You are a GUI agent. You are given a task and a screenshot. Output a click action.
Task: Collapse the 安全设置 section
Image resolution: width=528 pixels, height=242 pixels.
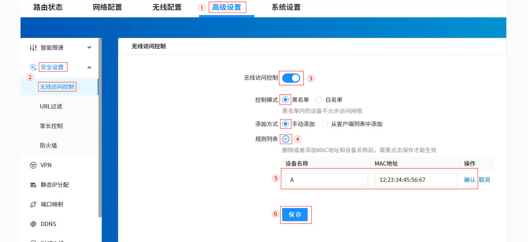point(89,67)
